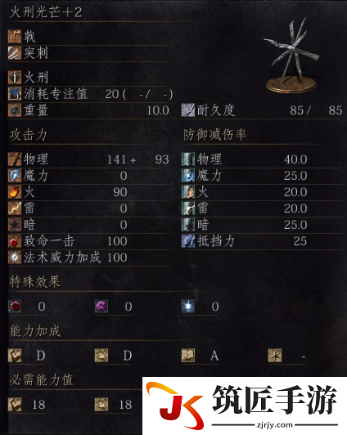
Task: Select the weight 重量 icon
Action: tap(15, 110)
